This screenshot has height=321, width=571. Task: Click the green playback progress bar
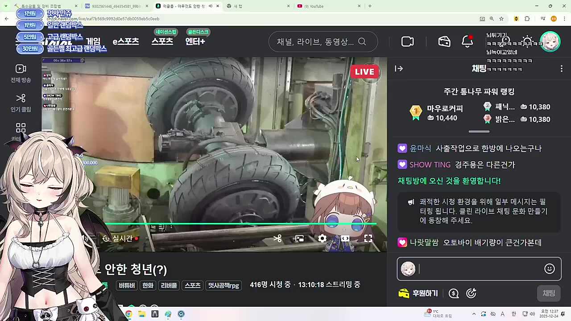coord(241,223)
